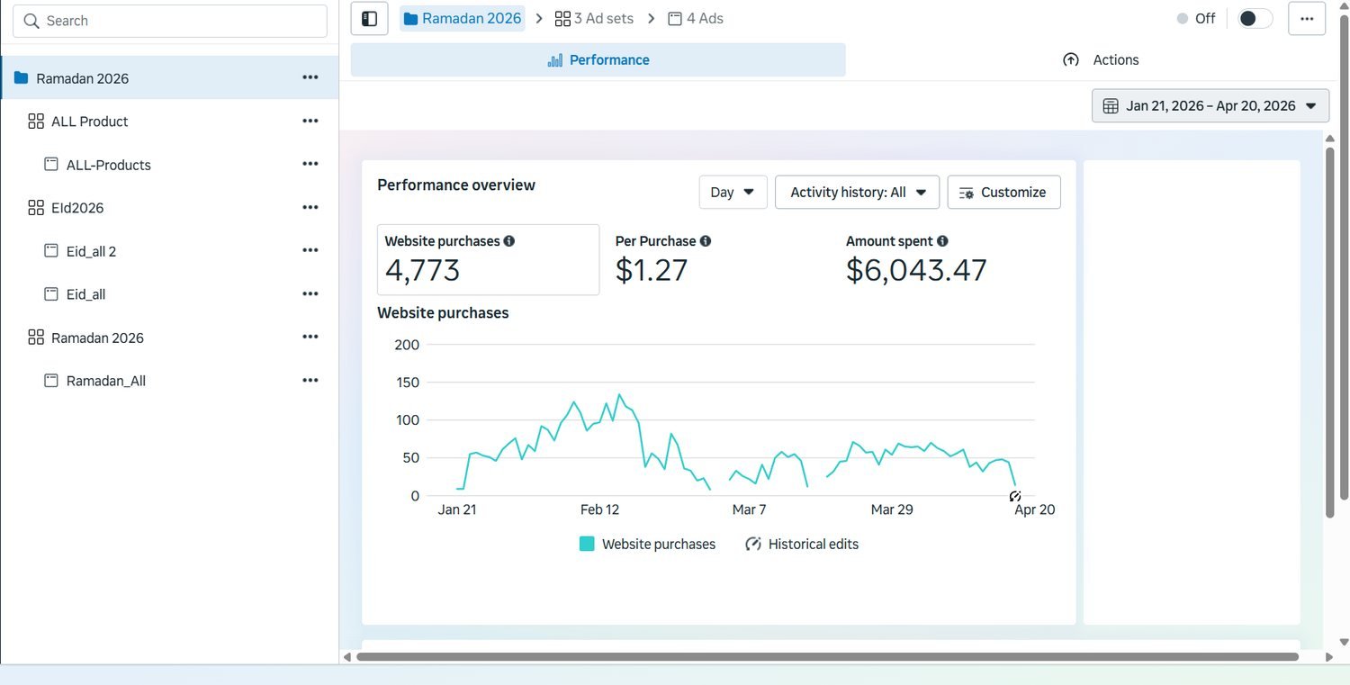The width and height of the screenshot is (1350, 685).
Task: Click into the Search field
Action: click(x=170, y=21)
